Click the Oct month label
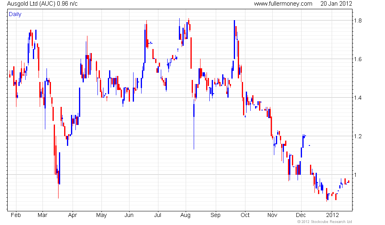 (245, 215)
